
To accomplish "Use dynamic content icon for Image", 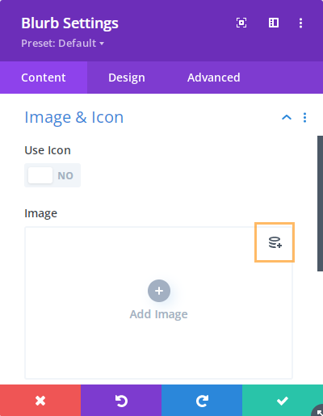I will point(275,242).
